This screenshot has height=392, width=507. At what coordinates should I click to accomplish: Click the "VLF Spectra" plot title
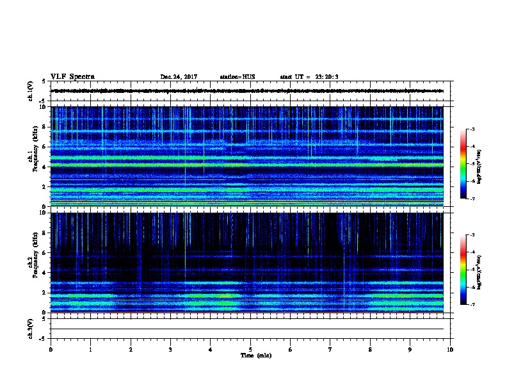coord(72,77)
